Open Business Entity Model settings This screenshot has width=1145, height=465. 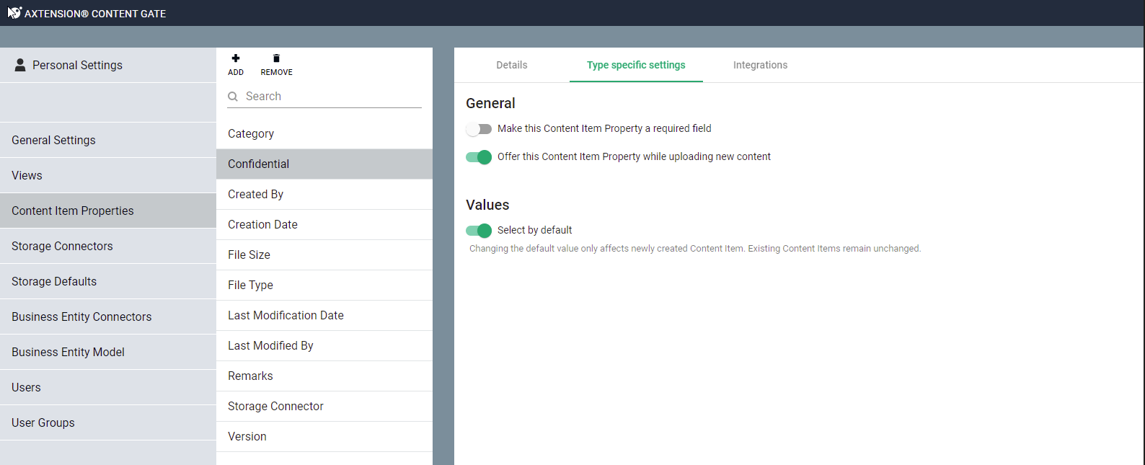click(x=68, y=353)
